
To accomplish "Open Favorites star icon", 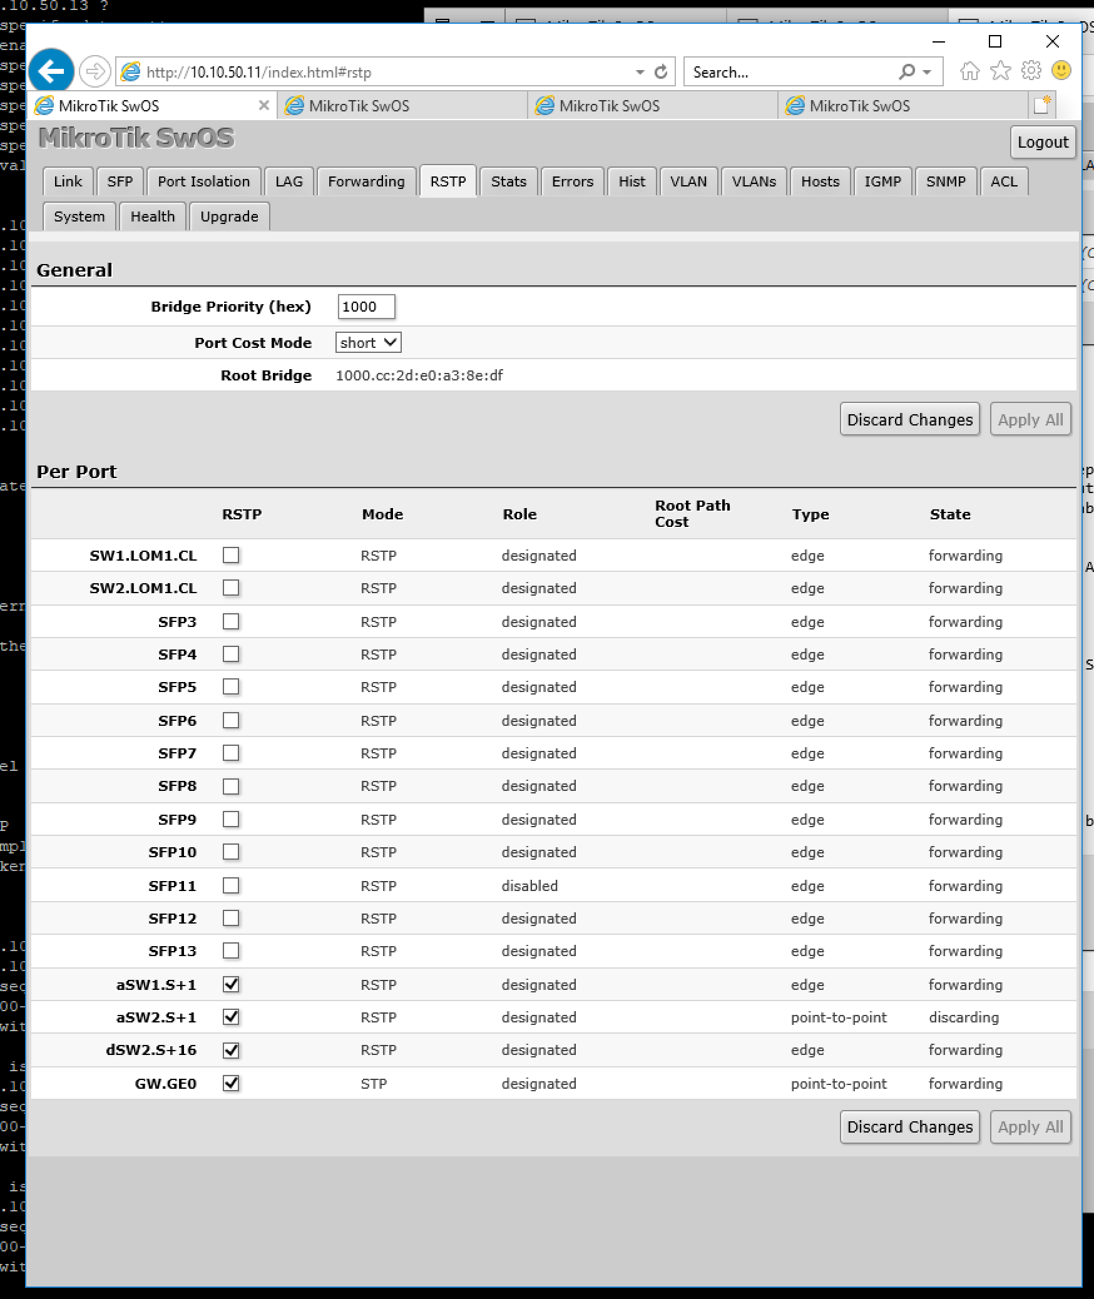I will click(1001, 71).
